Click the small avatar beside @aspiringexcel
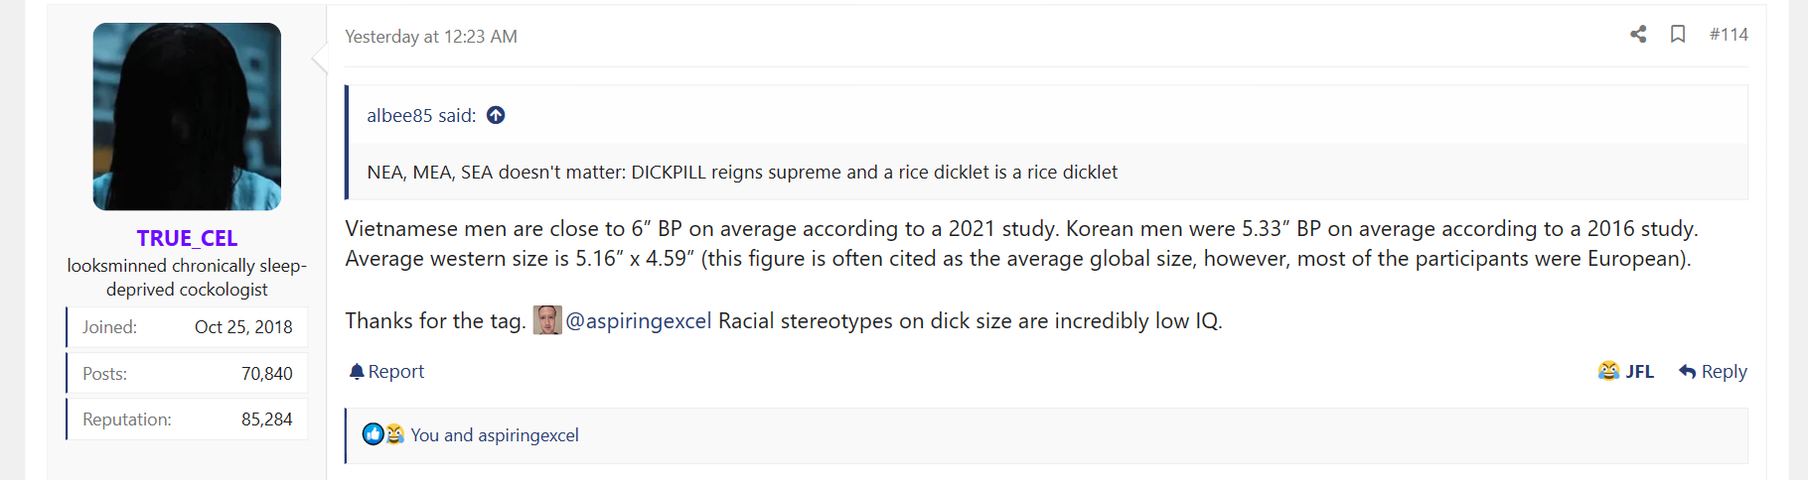 click(547, 320)
